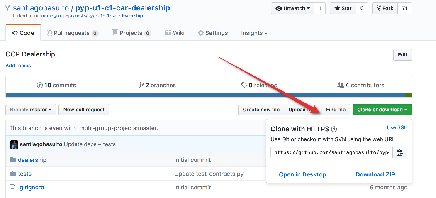Open the Update deps + tests commit message
436x198 pixels.
90,144
